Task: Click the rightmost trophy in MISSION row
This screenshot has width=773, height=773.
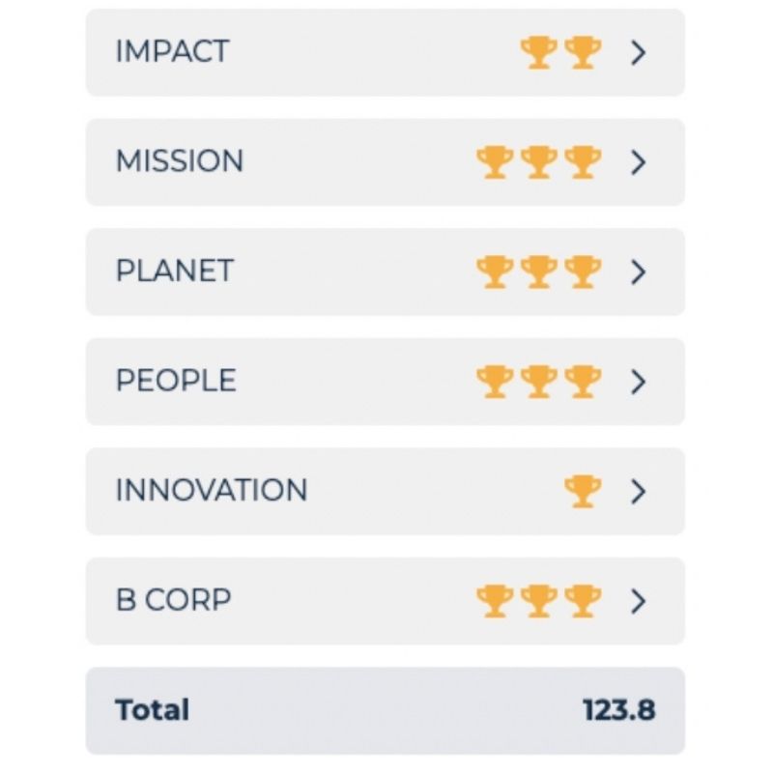Action: (x=583, y=162)
